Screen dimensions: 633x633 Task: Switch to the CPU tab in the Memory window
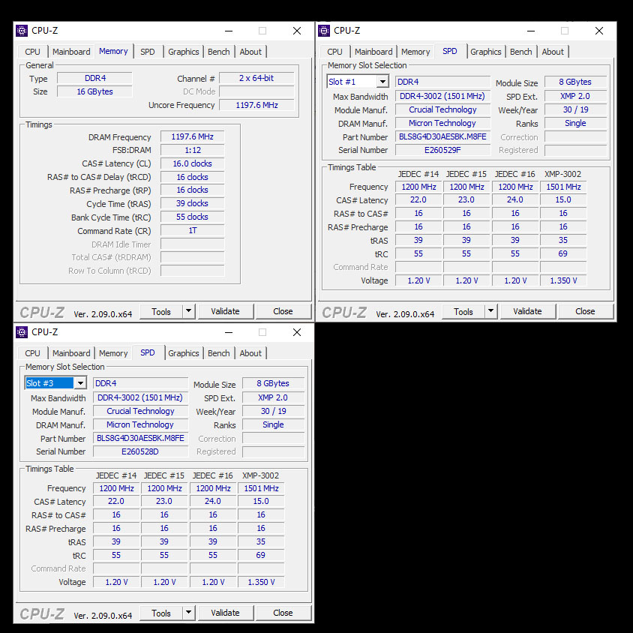pos(32,52)
